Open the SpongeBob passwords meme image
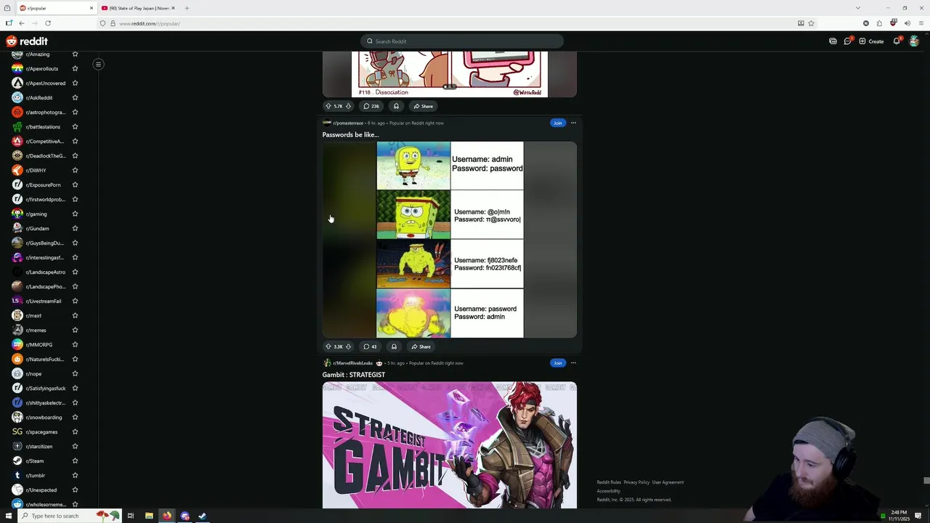930x523 pixels. point(450,240)
